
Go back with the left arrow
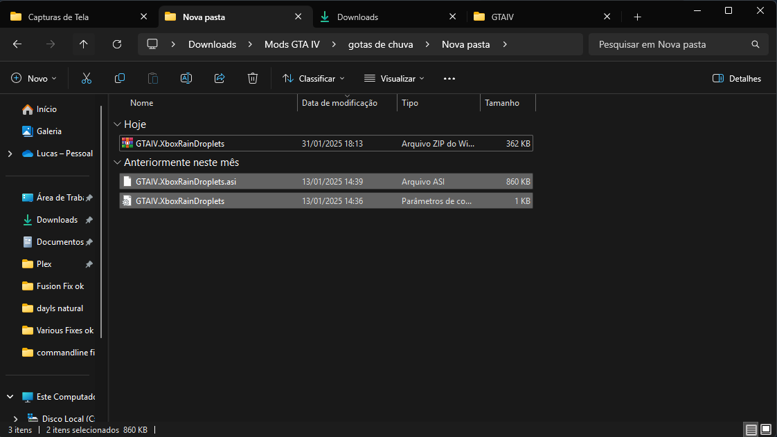(17, 44)
